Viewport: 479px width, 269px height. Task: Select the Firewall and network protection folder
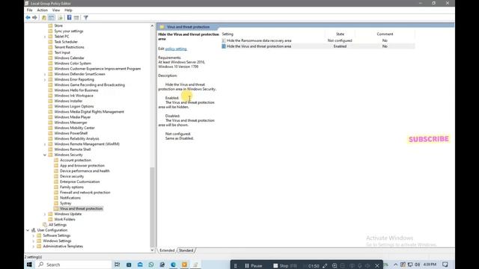coord(85,193)
